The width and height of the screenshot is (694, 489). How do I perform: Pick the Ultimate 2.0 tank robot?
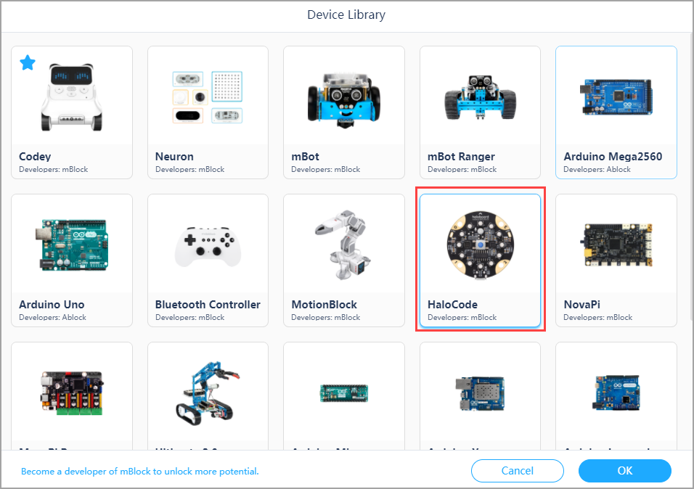(208, 397)
